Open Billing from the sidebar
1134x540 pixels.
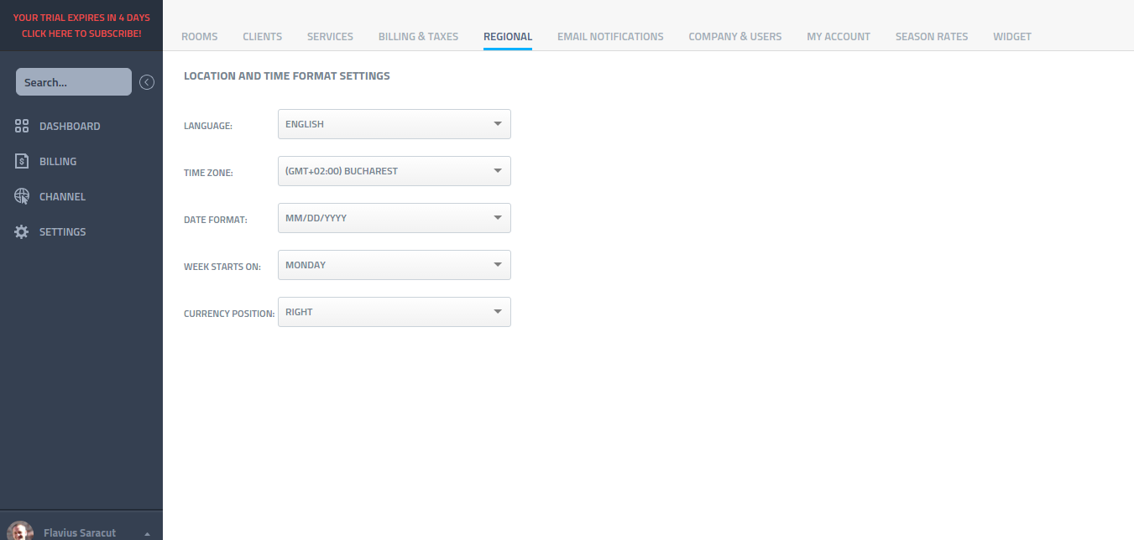pos(58,161)
